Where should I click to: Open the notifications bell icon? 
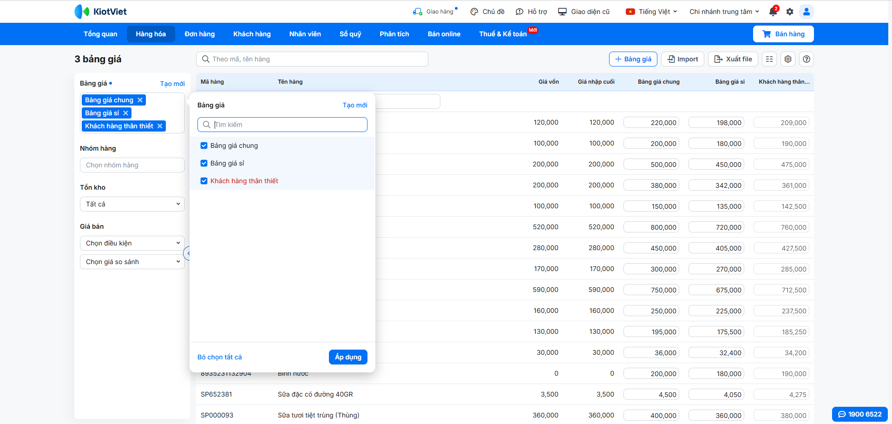(x=773, y=12)
